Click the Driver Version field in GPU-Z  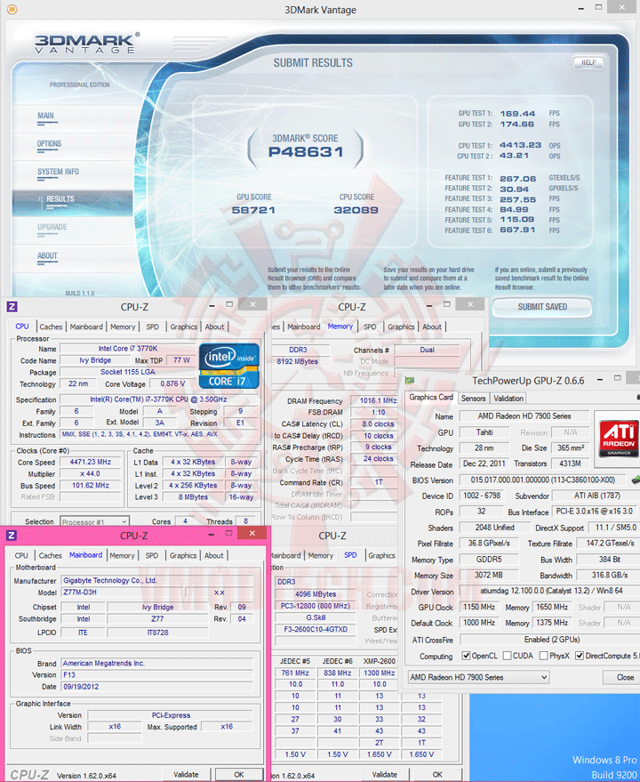click(551, 591)
